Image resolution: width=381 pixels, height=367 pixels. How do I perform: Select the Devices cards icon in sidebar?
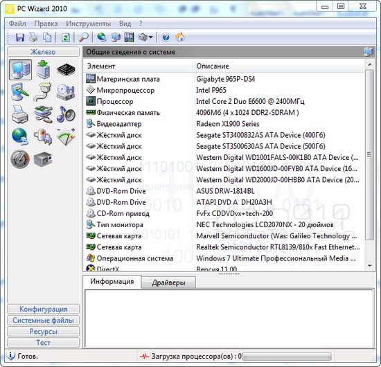tap(43, 114)
